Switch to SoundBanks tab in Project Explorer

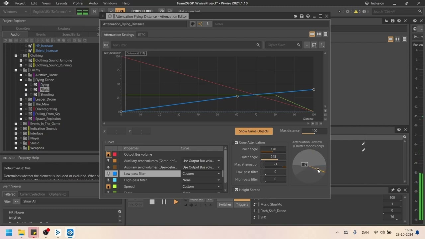click(x=71, y=35)
